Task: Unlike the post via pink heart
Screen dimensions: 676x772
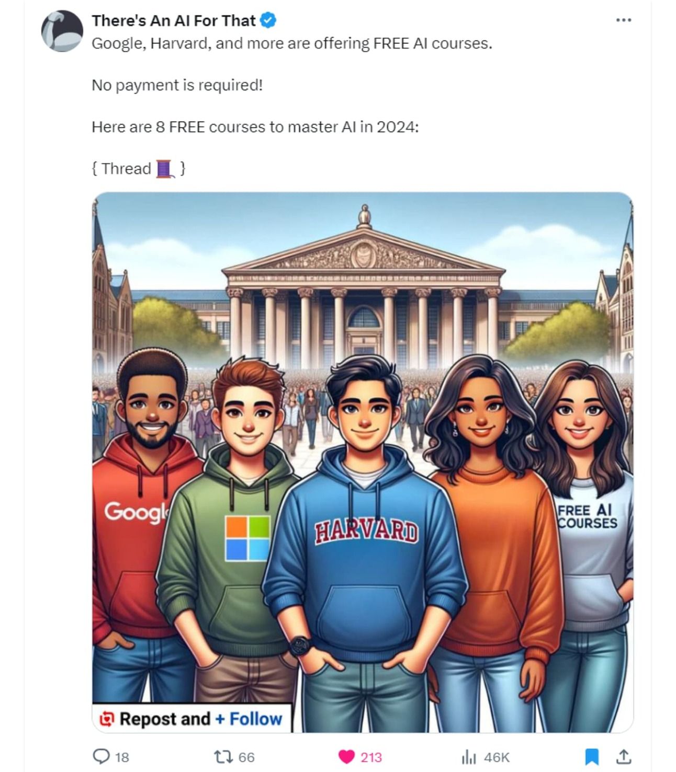Action: (x=346, y=756)
